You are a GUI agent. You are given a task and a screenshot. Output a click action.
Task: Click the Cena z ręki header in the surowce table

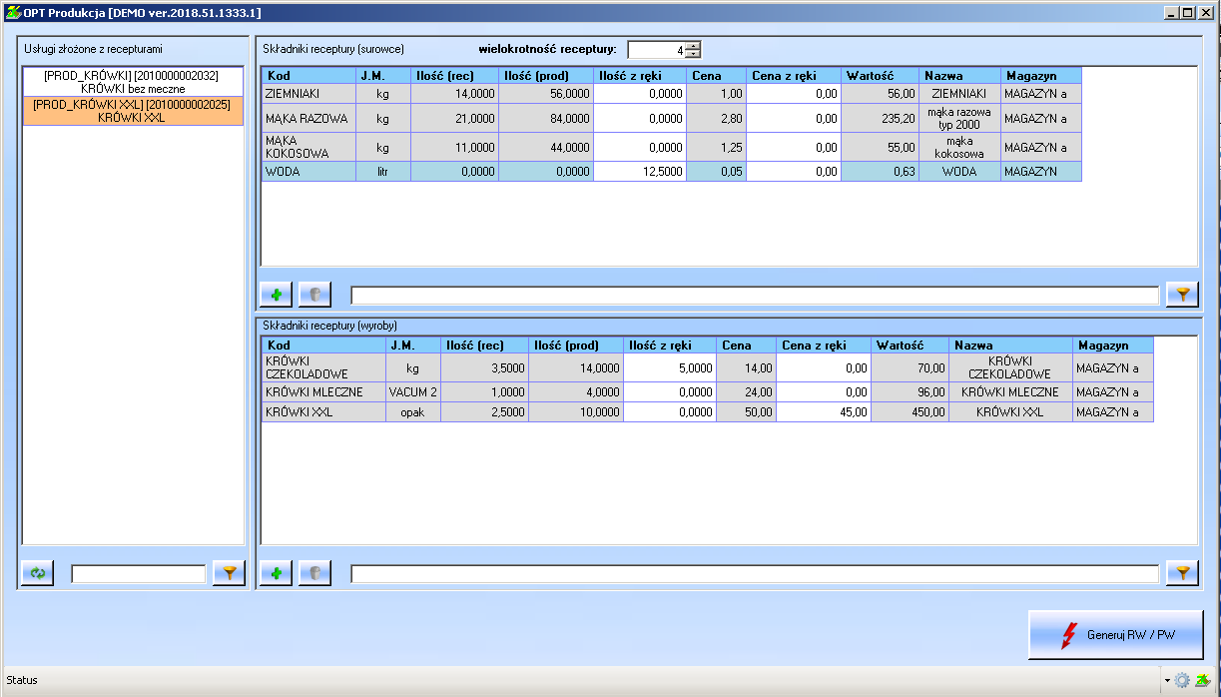794,75
